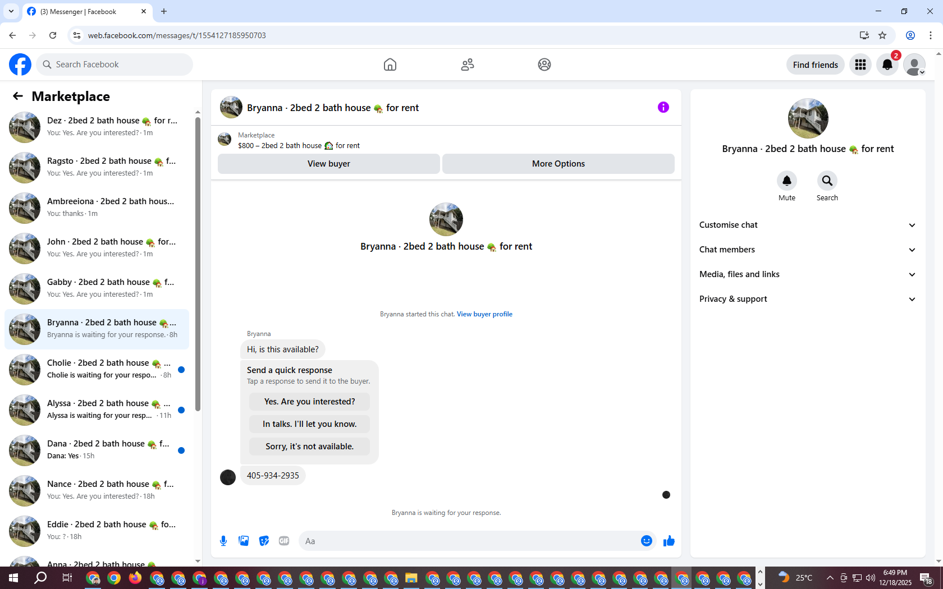Open the Dez conversation

click(97, 127)
